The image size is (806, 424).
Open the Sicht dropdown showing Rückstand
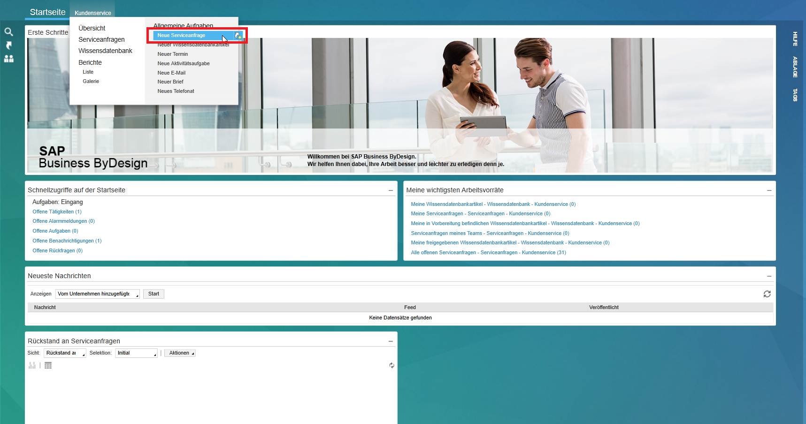coord(65,353)
